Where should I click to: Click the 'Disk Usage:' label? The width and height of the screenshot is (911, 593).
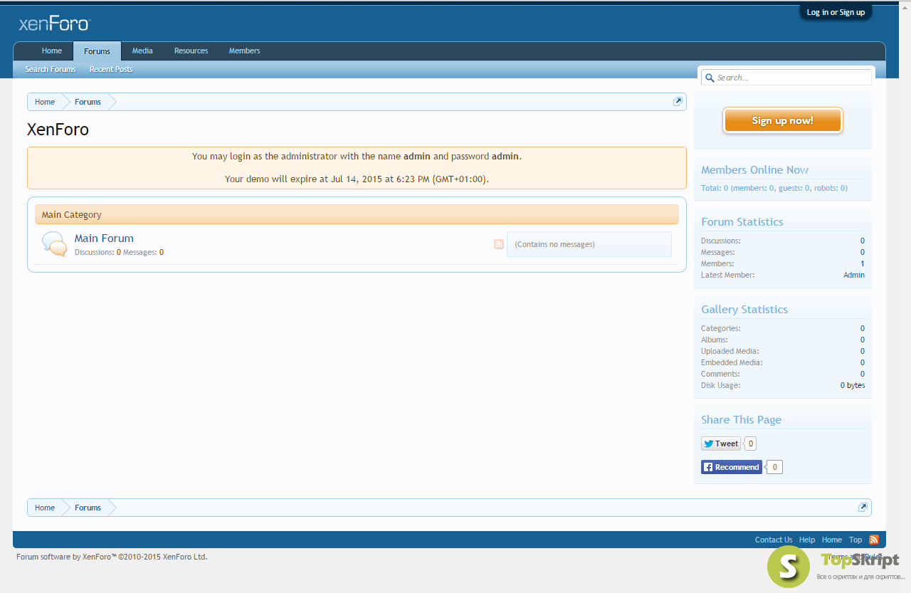[x=720, y=385]
